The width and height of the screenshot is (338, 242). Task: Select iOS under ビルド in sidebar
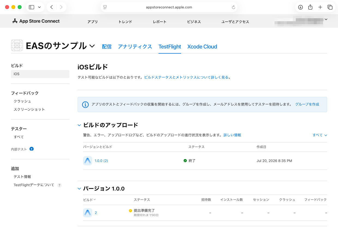coord(40,74)
